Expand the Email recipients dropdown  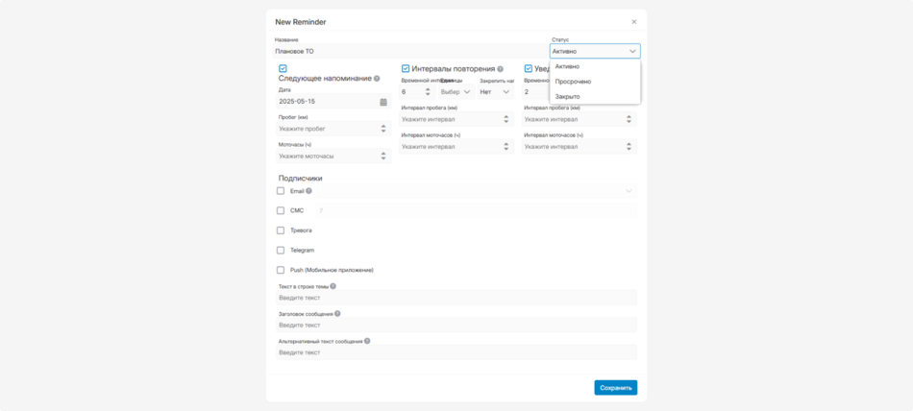(629, 191)
